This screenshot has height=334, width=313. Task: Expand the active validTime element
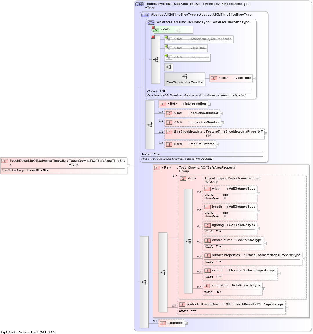[254, 78]
